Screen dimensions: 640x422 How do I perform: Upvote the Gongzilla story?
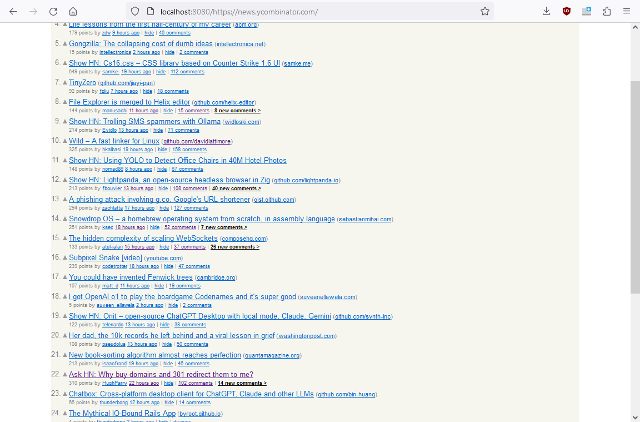[x=64, y=43]
